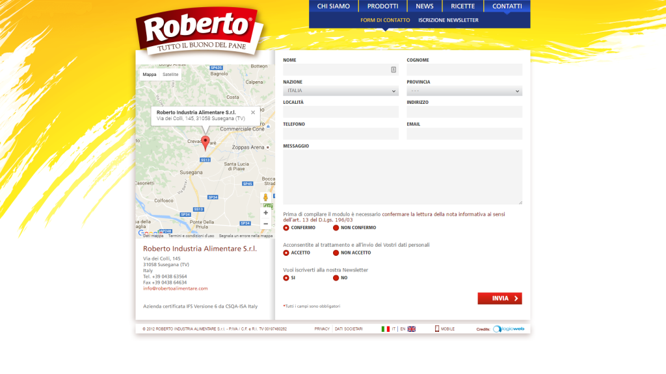Select the NON ACCETTO radio button

[336, 253]
